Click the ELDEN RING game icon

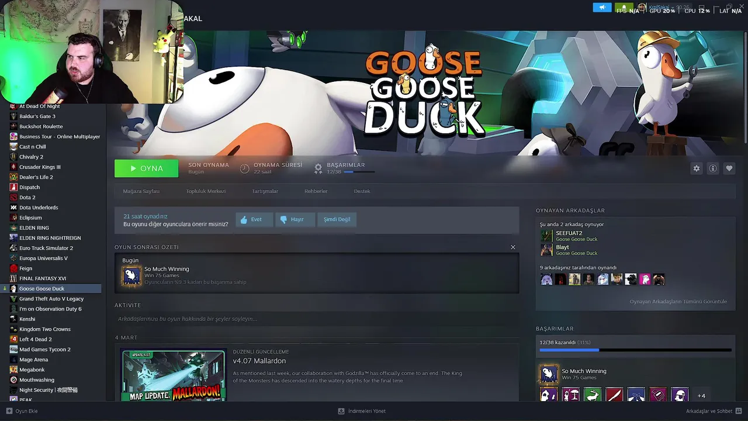[13, 227]
